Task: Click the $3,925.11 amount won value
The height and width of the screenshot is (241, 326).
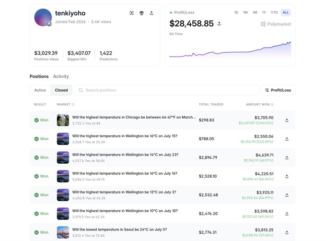Action: pos(265,193)
